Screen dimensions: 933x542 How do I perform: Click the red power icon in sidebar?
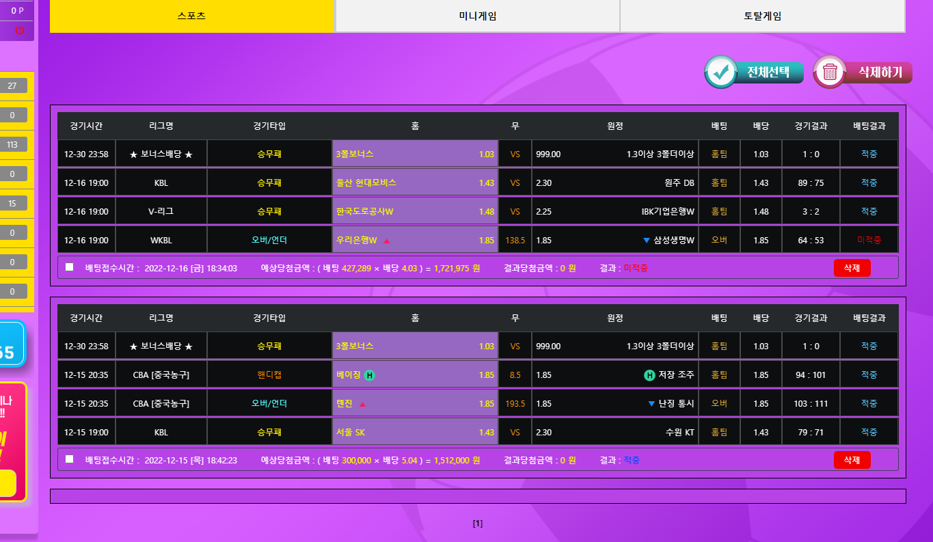tap(20, 30)
